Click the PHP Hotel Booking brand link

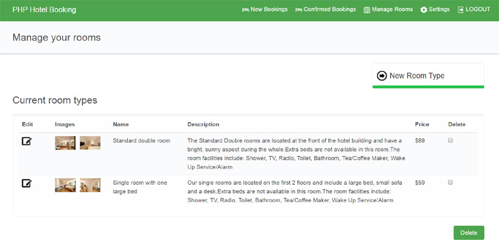(44, 10)
